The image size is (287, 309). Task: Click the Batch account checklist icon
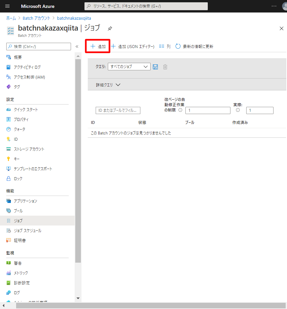click(11, 31)
